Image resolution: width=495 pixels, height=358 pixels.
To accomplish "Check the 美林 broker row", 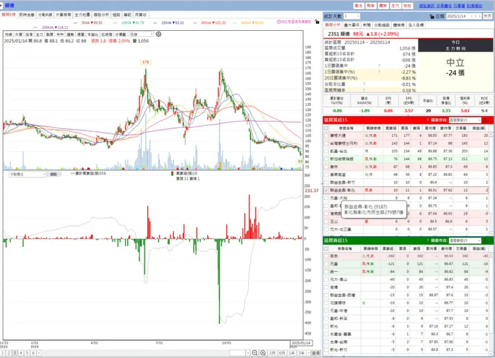I will [326, 167].
